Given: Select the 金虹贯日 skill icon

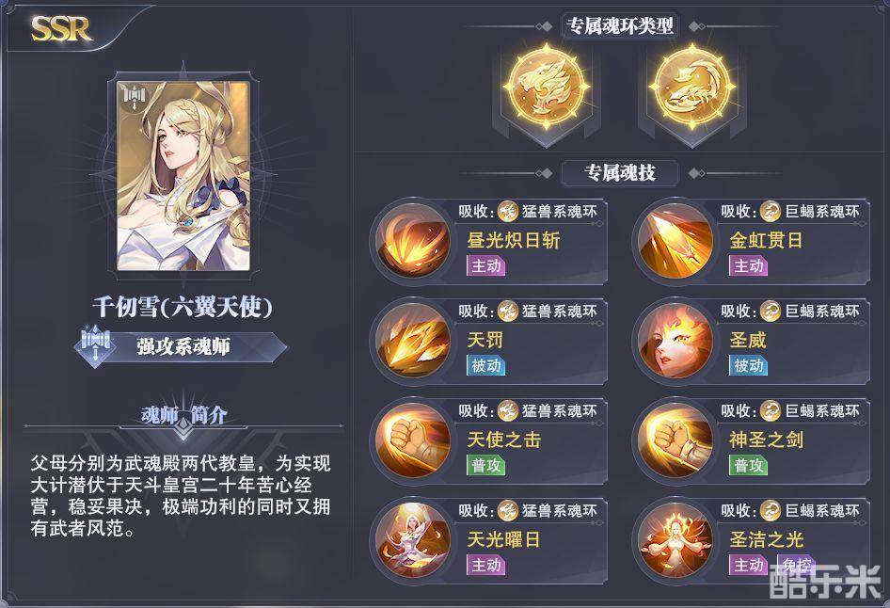Looking at the screenshot, I should [x=675, y=241].
